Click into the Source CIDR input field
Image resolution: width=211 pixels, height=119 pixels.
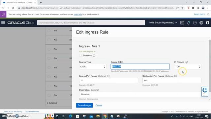coord(140,66)
